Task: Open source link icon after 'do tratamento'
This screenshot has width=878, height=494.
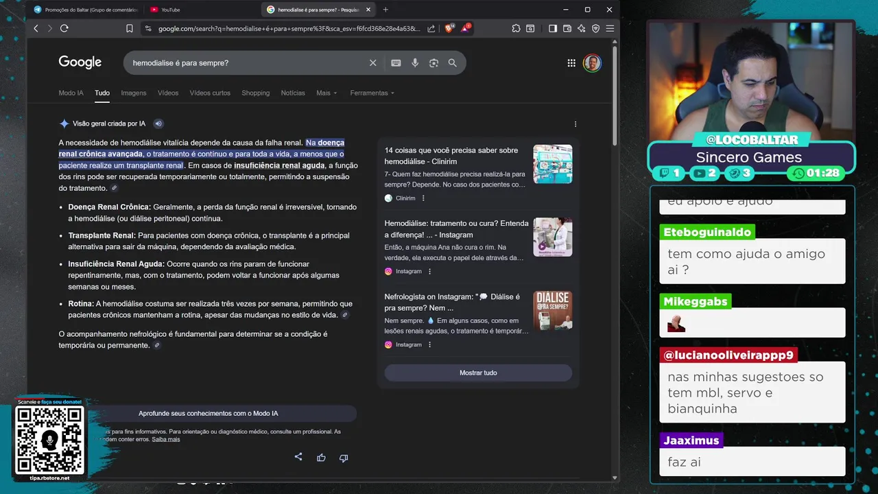Action: pyautogui.click(x=115, y=188)
